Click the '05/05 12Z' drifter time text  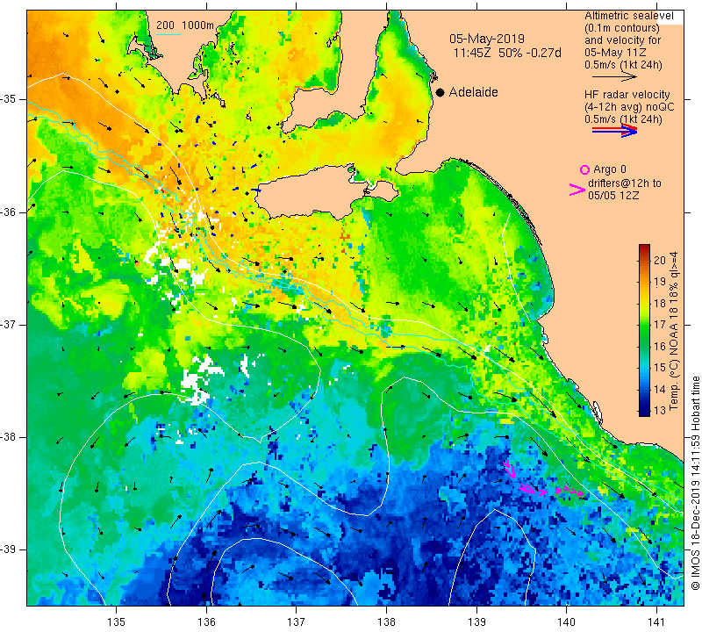click(613, 195)
